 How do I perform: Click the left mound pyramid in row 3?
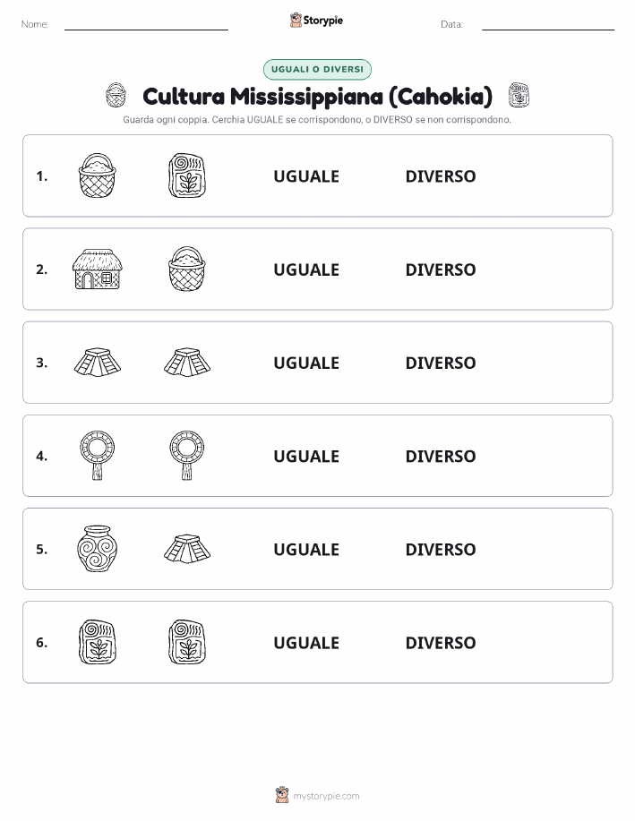pyautogui.click(x=97, y=362)
